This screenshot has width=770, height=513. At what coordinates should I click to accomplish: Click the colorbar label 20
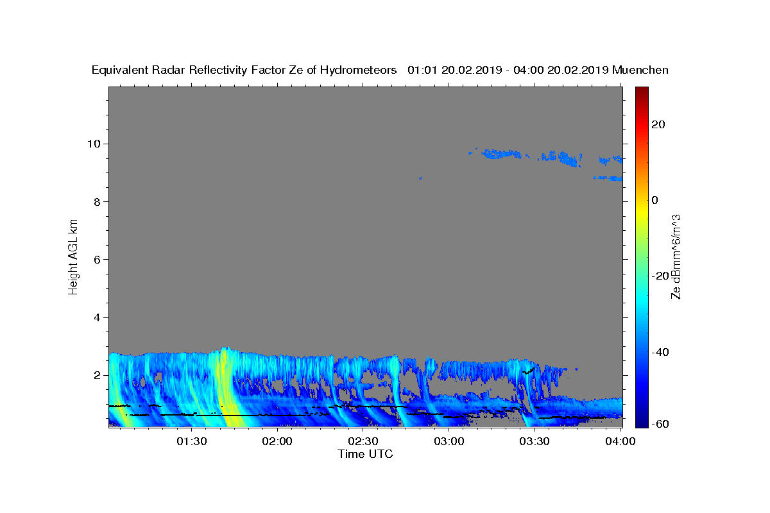pyautogui.click(x=658, y=124)
